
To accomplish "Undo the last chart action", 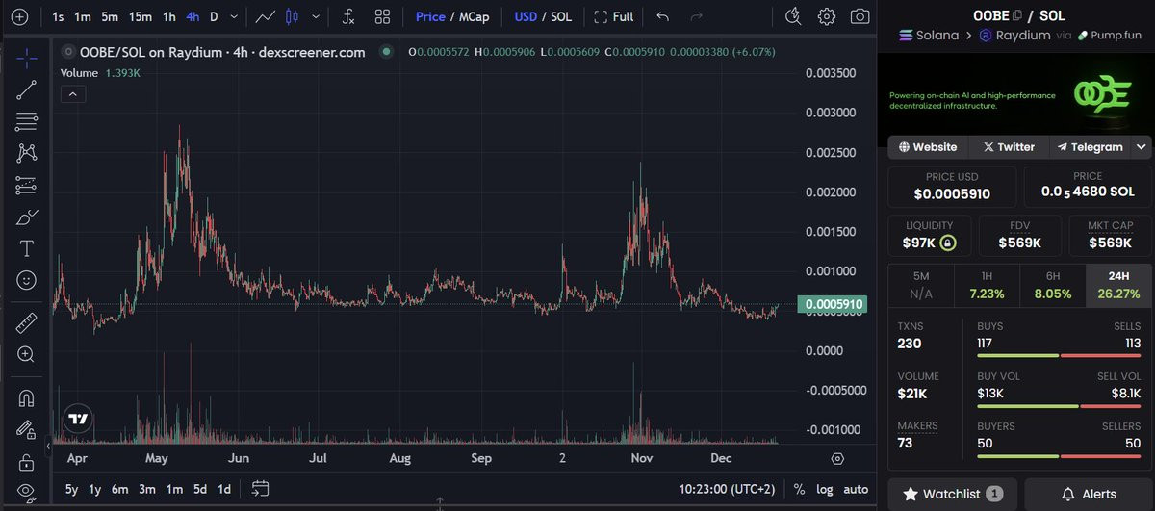I will click(662, 16).
